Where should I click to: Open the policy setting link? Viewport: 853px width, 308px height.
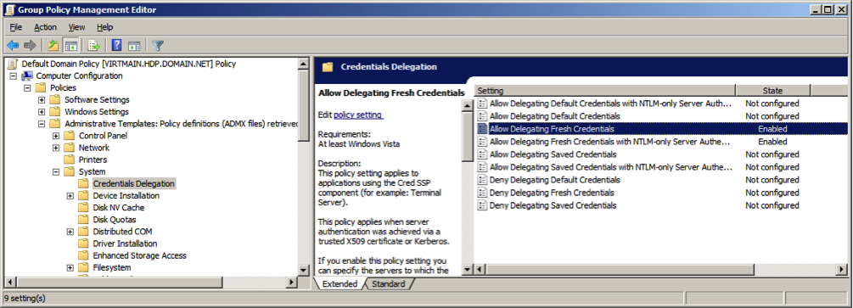click(359, 115)
